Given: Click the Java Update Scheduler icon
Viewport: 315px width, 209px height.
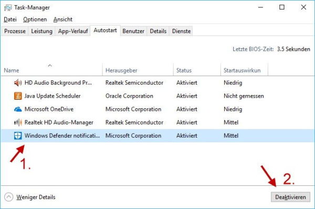Looking at the screenshot, I should point(18,96).
